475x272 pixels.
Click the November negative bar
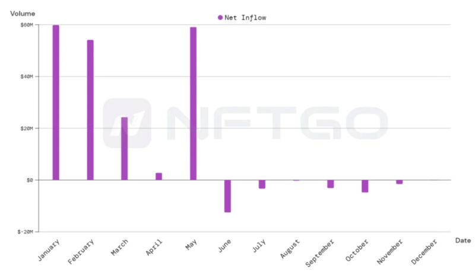[399, 182]
